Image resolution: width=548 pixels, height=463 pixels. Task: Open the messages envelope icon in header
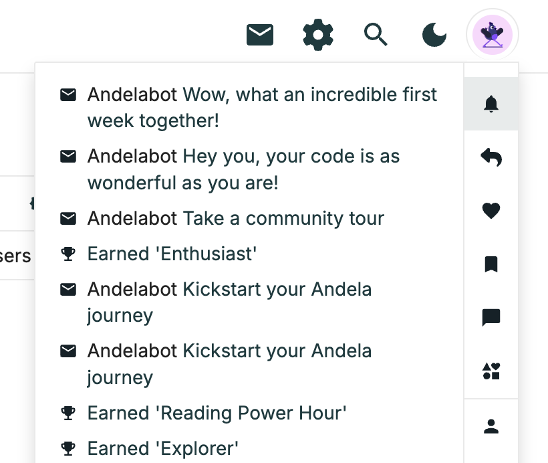point(260,35)
